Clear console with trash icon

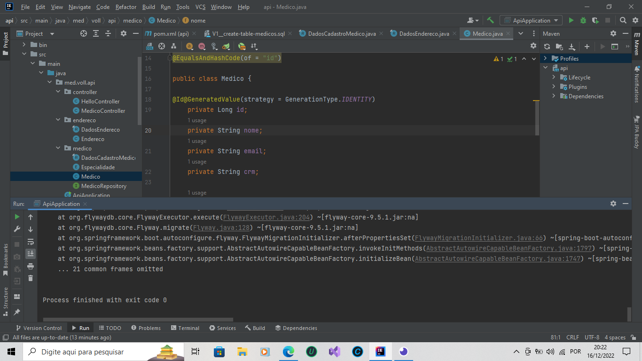coord(31,278)
